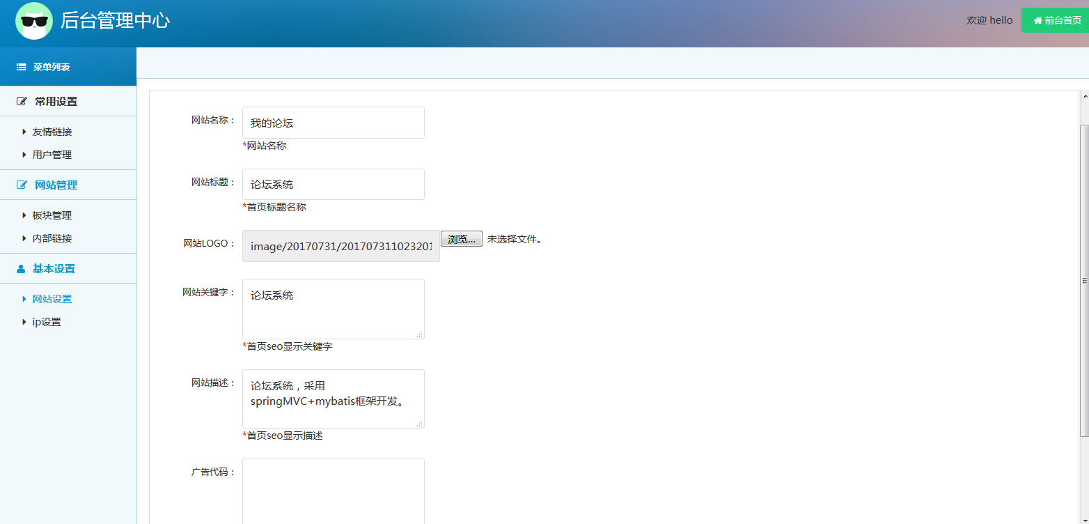Select 网站设置 in the sidebar

point(51,298)
